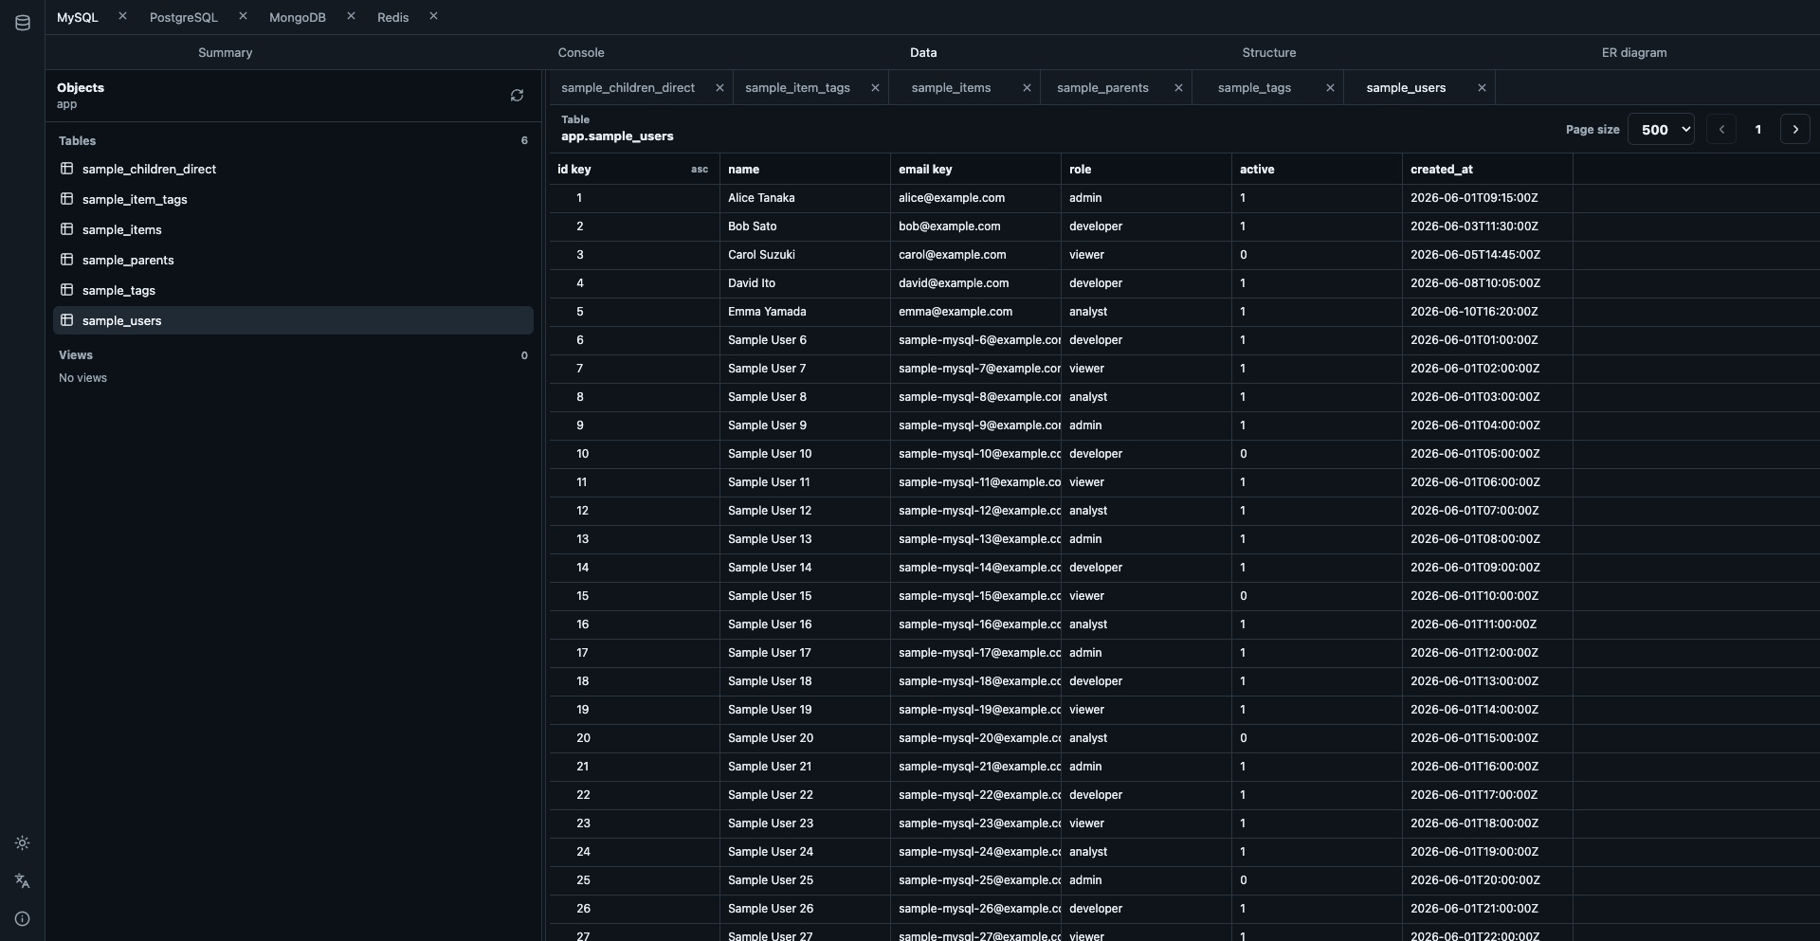Select the Data section tab
This screenshot has height=941, width=1820.
coord(923,53)
